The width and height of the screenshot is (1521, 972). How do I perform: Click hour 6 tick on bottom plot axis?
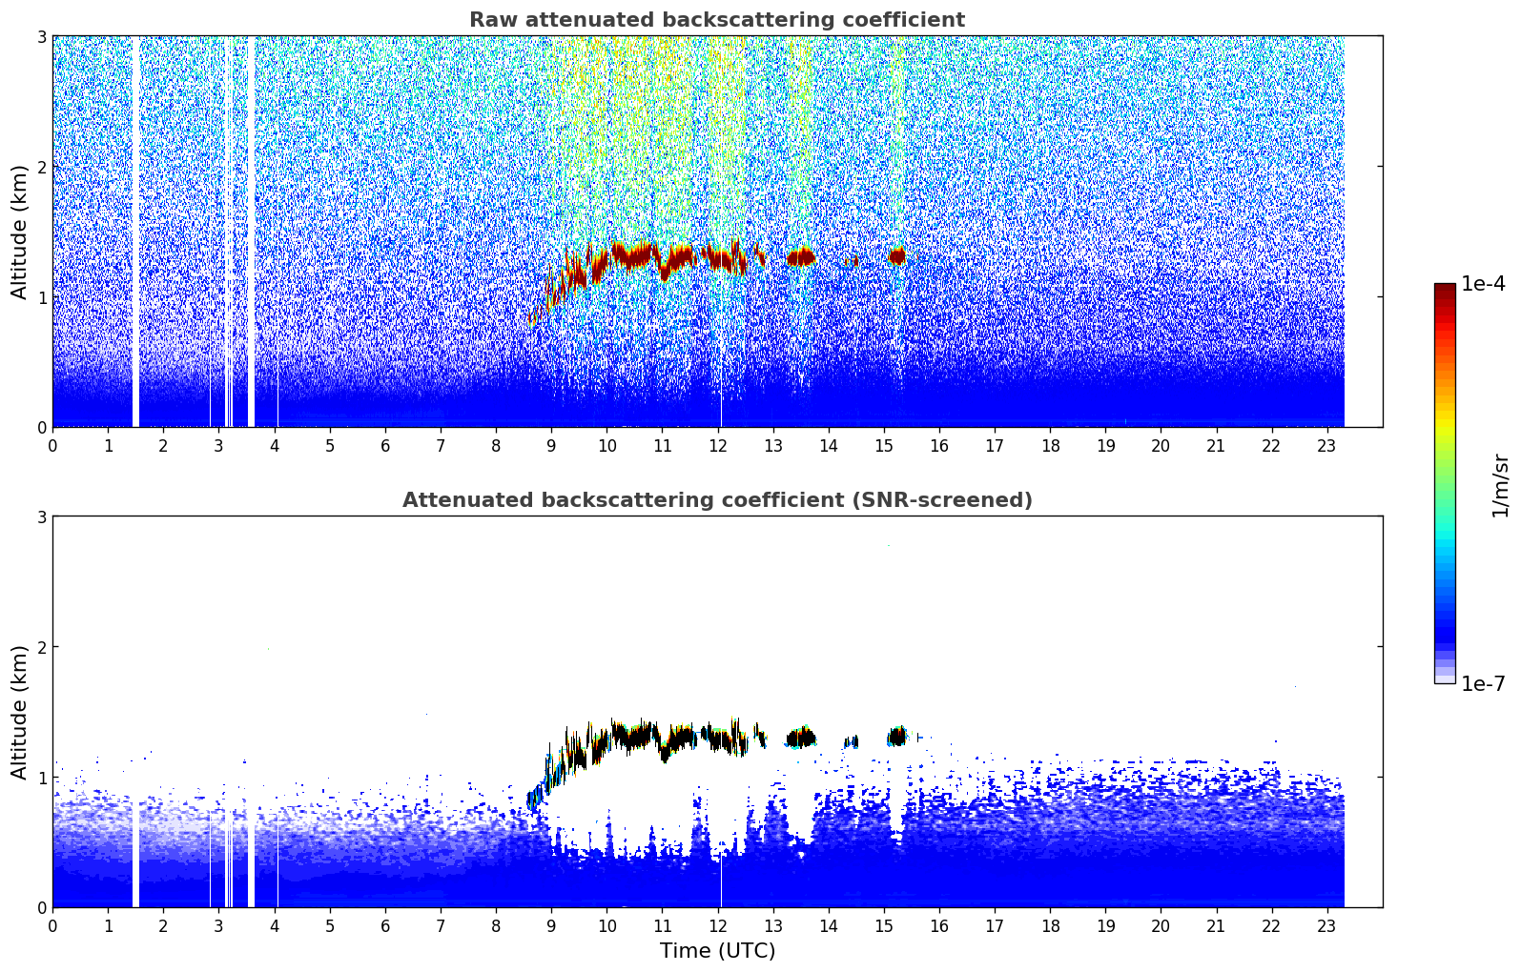(385, 925)
